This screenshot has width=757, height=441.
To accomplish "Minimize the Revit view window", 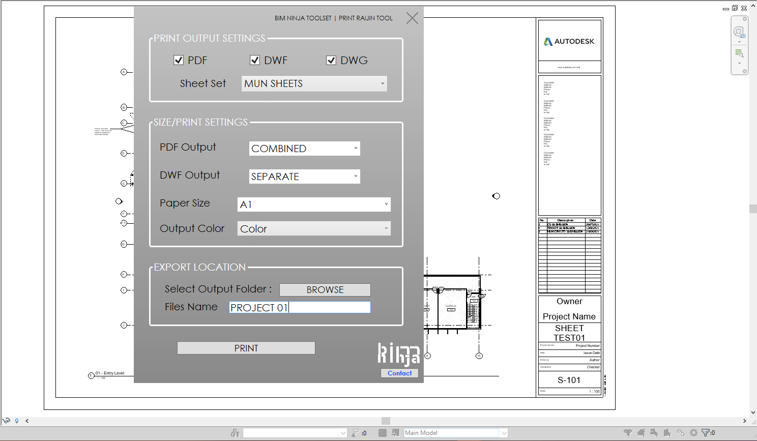I will click(x=726, y=9).
